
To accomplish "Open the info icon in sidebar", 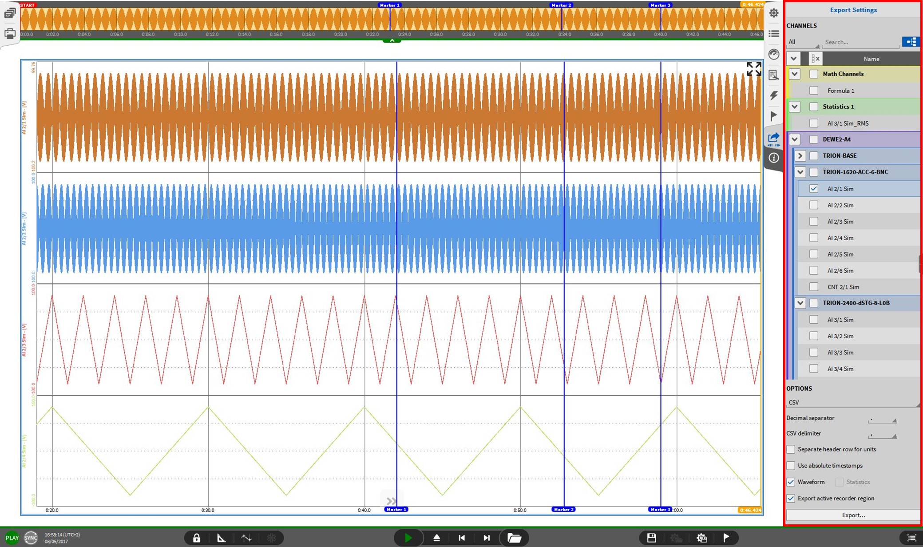I will point(774,158).
